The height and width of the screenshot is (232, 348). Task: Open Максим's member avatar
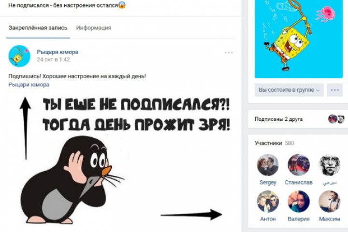point(330,202)
